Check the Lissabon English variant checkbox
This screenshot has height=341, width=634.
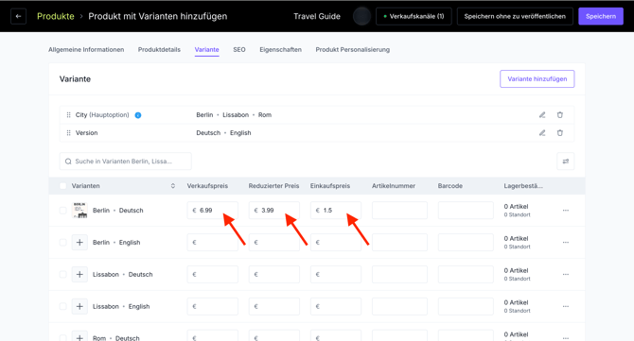click(62, 306)
